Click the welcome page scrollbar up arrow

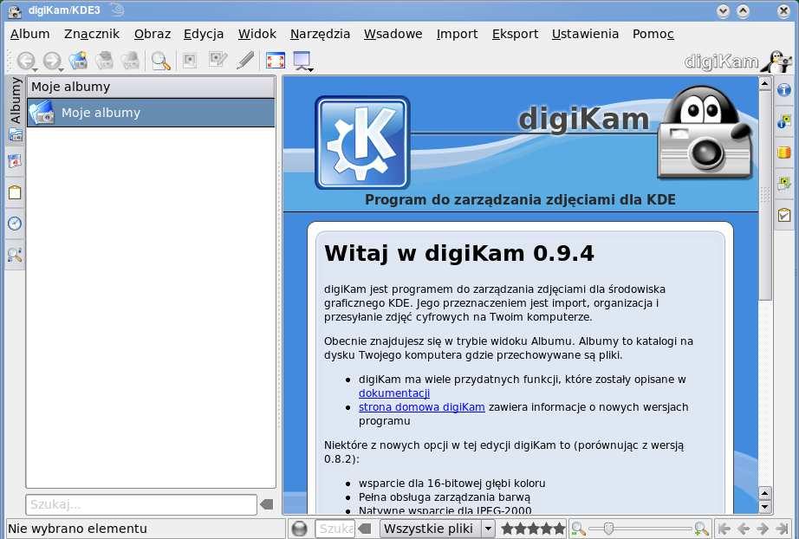tap(765, 83)
